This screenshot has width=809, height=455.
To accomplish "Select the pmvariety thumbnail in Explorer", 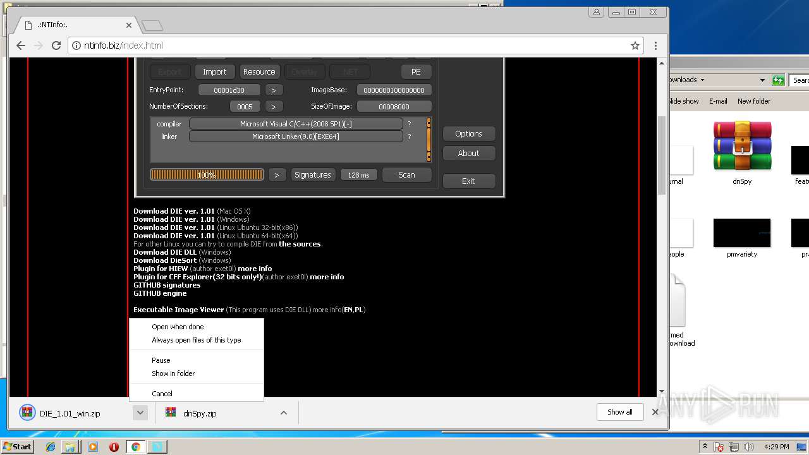I will pyautogui.click(x=742, y=238).
